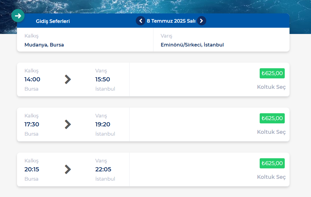Click ₺625,00 price on 20:15 trip

click(x=272, y=163)
